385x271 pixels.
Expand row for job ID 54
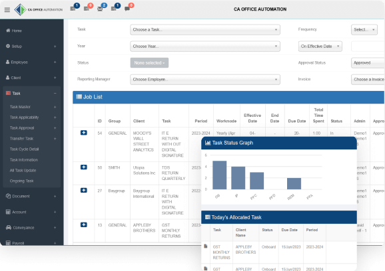pos(84,133)
